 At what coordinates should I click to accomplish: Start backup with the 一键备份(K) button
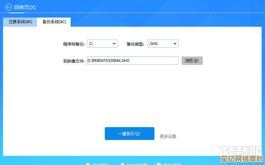[129, 134]
